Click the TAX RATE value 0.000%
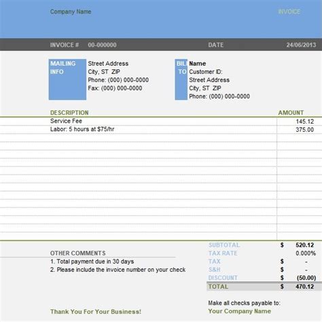 tap(306, 253)
